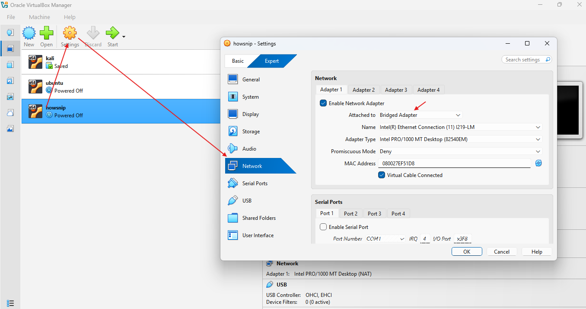Select the serial Port 2 tab

click(350, 214)
